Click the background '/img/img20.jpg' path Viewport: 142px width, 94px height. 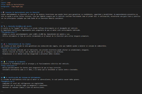[x=17, y=7]
